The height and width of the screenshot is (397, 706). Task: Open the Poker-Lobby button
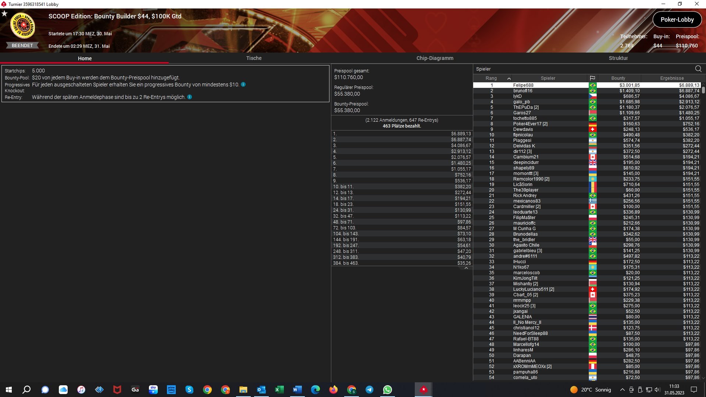677,19
